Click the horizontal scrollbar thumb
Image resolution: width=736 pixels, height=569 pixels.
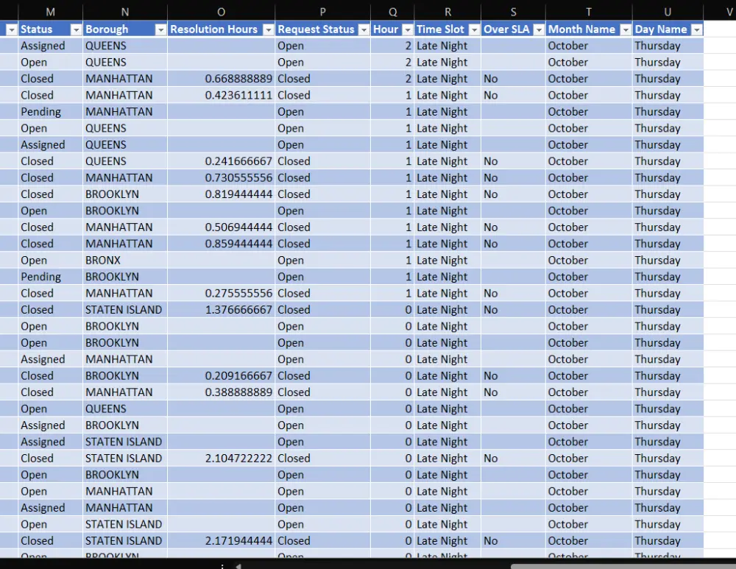pos(623,566)
